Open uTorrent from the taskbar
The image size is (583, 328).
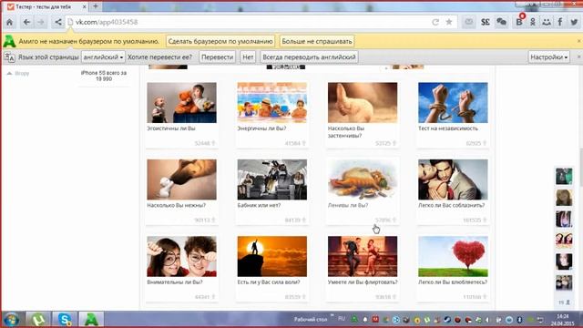coord(38,320)
